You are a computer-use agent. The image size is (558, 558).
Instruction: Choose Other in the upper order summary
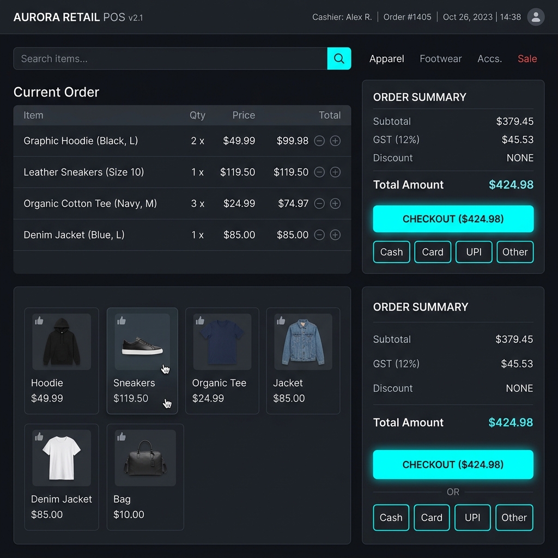point(515,252)
